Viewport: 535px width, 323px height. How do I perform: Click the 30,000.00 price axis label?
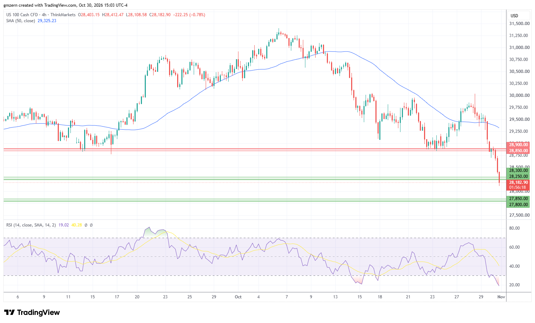pos(519,95)
